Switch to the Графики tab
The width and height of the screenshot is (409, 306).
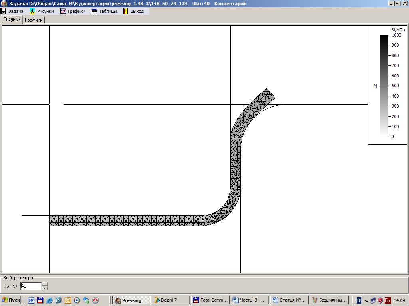(34, 20)
